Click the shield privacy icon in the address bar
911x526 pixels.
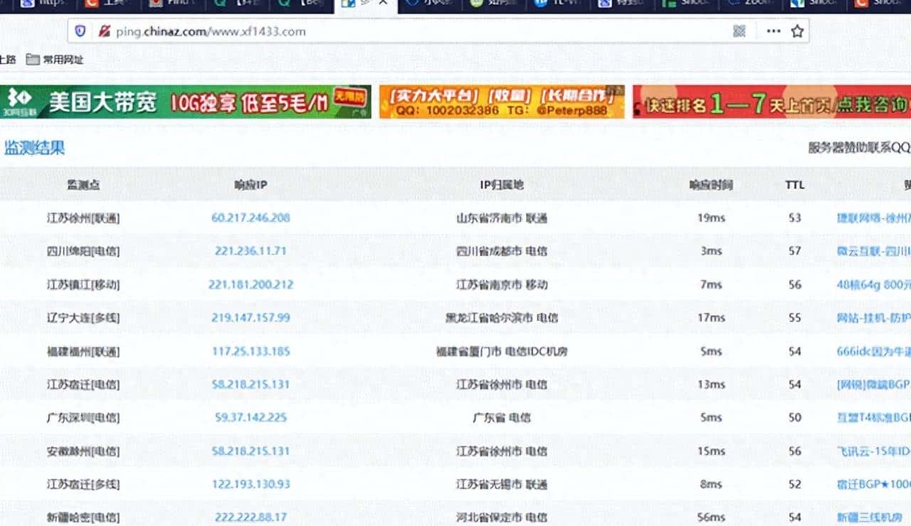tap(80, 31)
